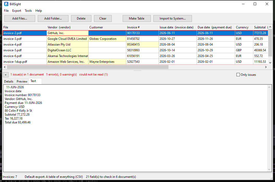Select the invoice-5.pdf row
The height and width of the screenshot is (182, 275).
coord(135,50)
